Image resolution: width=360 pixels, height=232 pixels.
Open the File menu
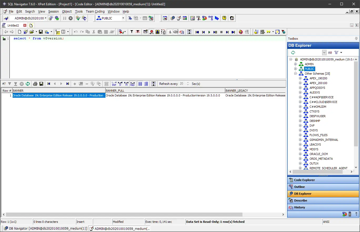[x=11, y=11]
